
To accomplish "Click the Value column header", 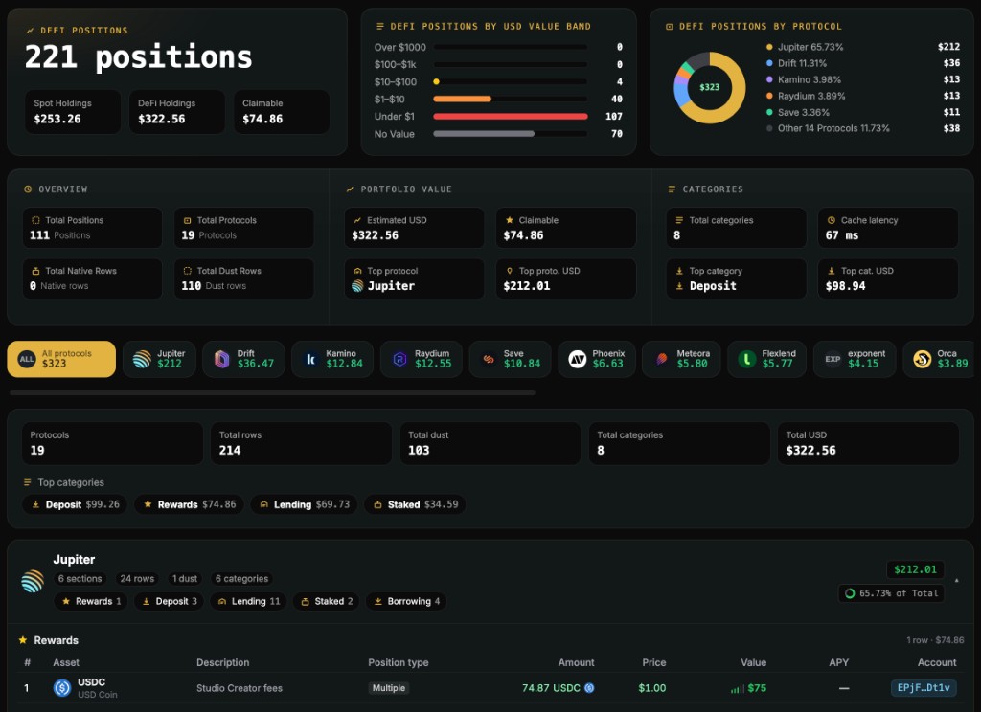I will coord(753,662).
